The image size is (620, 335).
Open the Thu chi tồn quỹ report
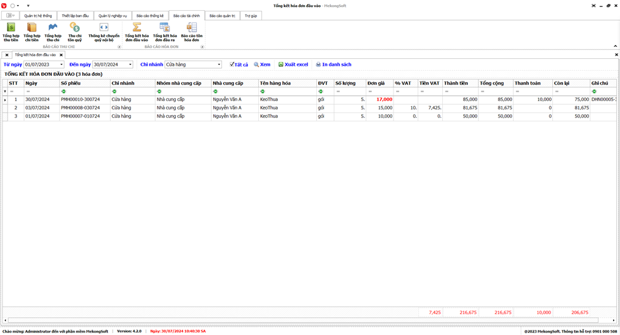tap(75, 32)
